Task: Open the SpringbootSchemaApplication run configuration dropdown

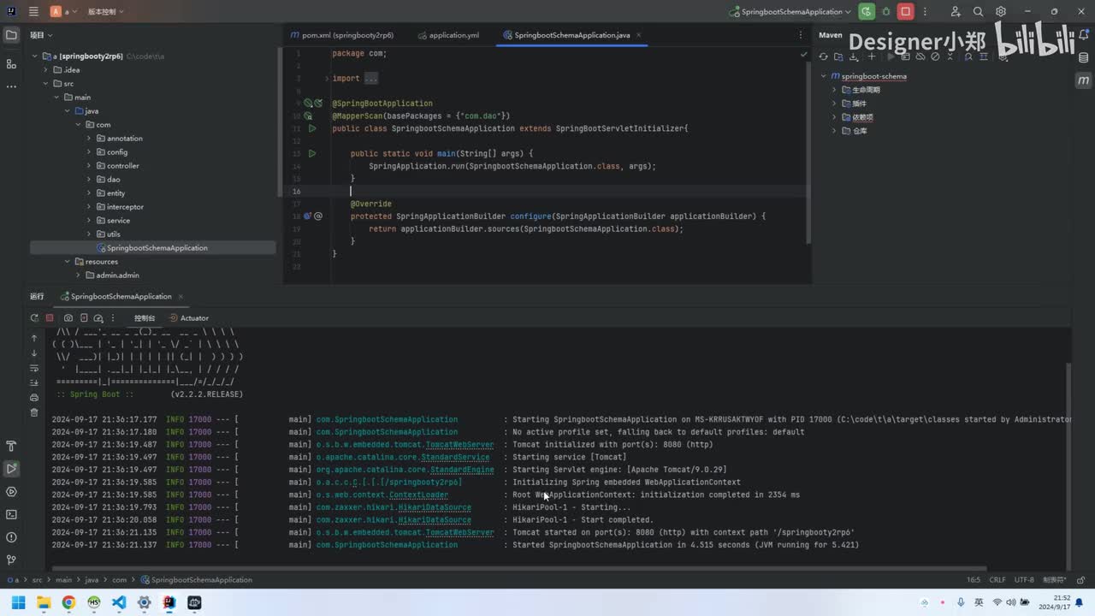Action: 790,12
